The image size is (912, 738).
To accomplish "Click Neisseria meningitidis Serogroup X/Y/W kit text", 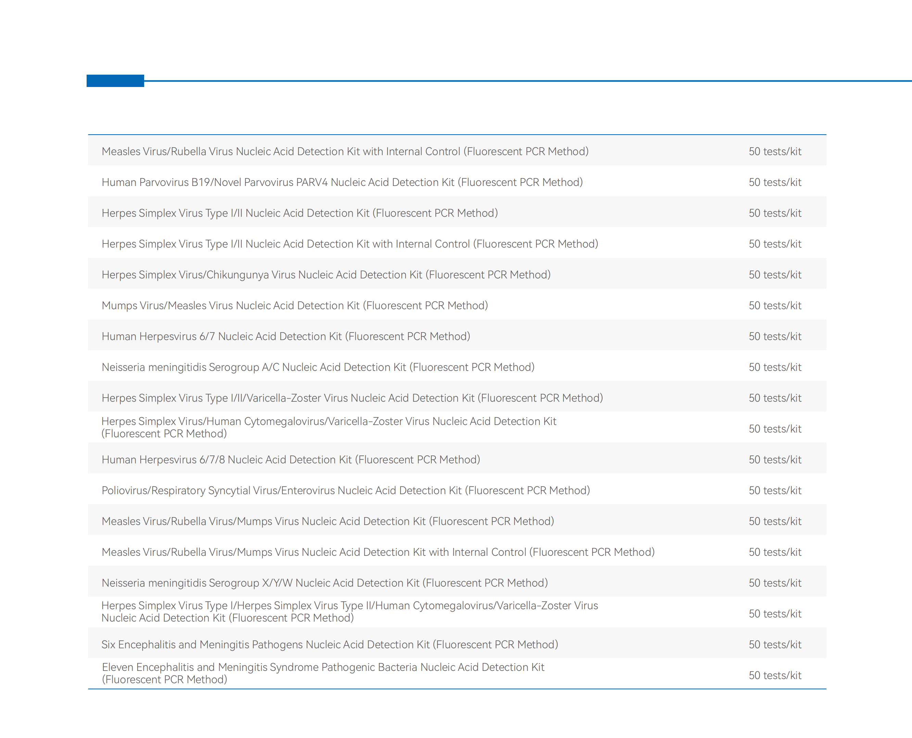I will click(325, 583).
